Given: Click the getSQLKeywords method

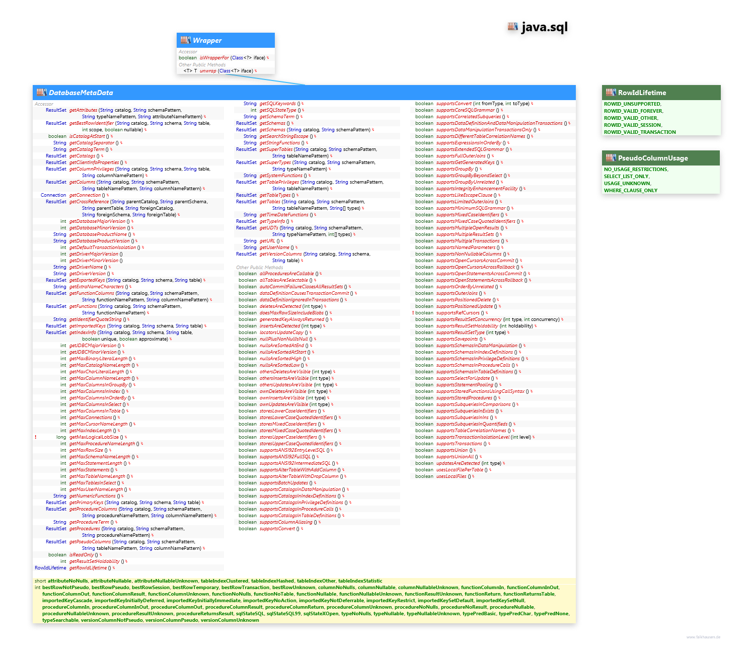Looking at the screenshot, I should (x=277, y=104).
